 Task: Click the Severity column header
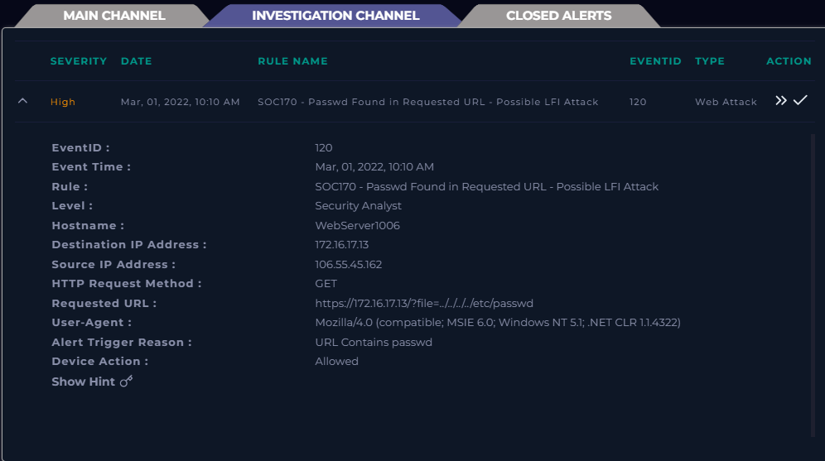[79, 61]
